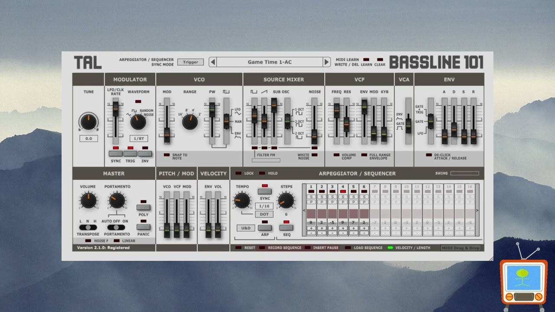Click the LFO/CLK RATE slider
The image size is (555, 312).
[x=115, y=121]
